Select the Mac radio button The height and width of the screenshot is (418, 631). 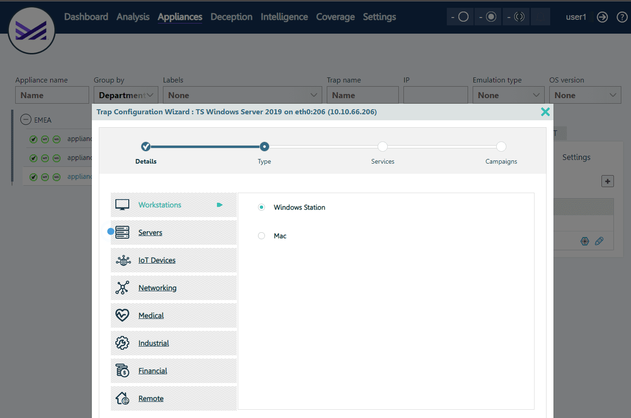(x=262, y=236)
